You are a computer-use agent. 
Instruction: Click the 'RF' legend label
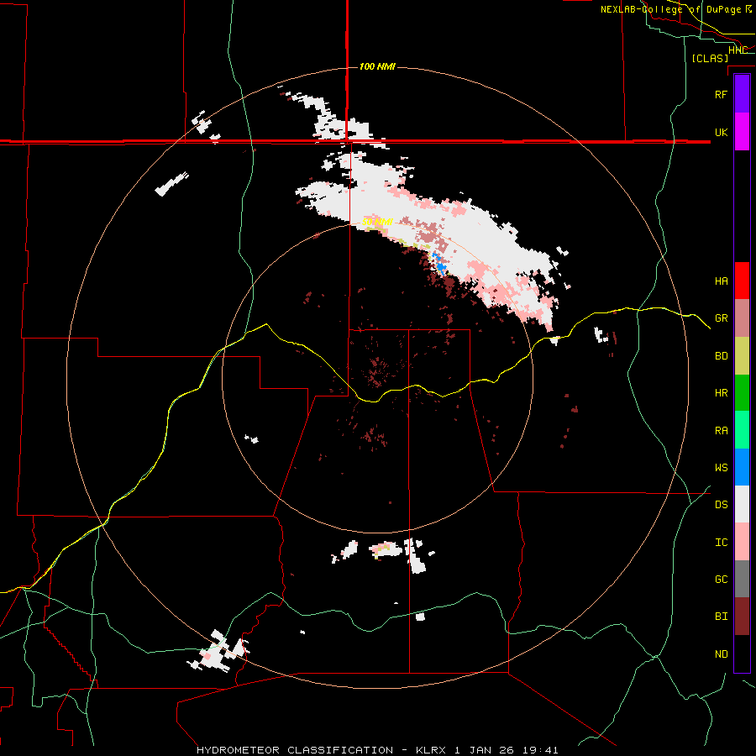point(721,94)
